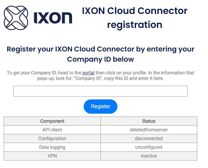Click the 'Company ID below' heading line

click(x=101, y=59)
